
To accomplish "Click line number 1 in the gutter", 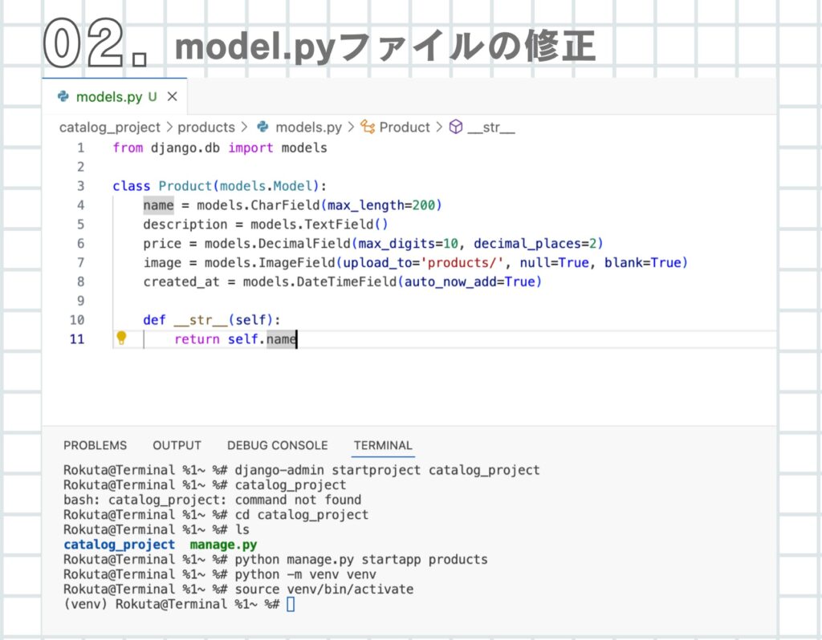I will pos(80,148).
